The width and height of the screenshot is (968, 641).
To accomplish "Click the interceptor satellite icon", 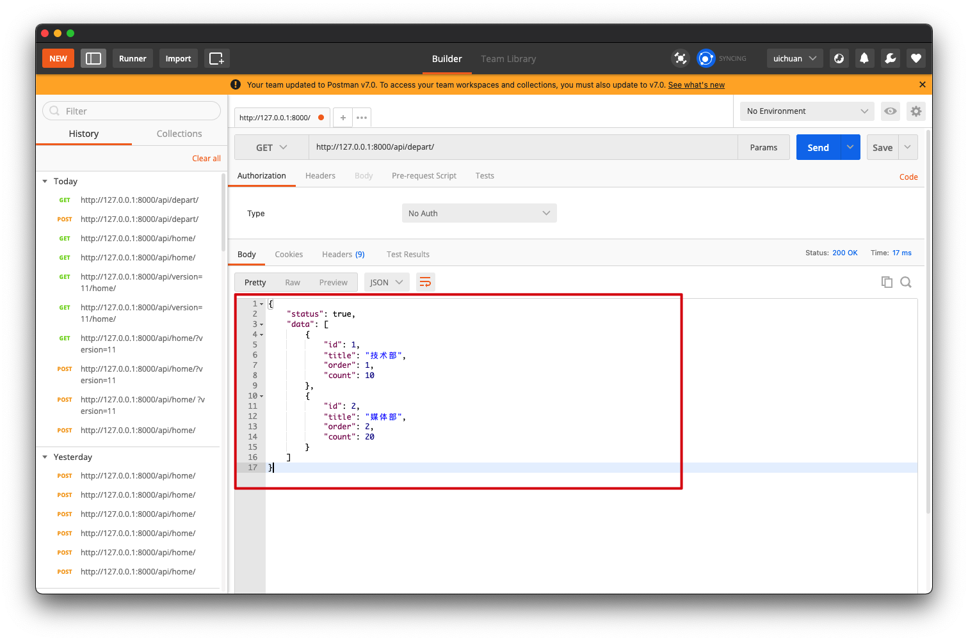I will (681, 58).
